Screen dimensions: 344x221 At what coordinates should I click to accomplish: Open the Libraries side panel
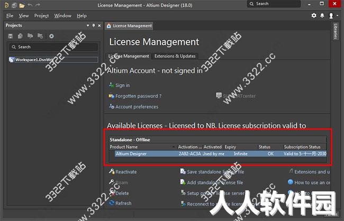(335, 31)
